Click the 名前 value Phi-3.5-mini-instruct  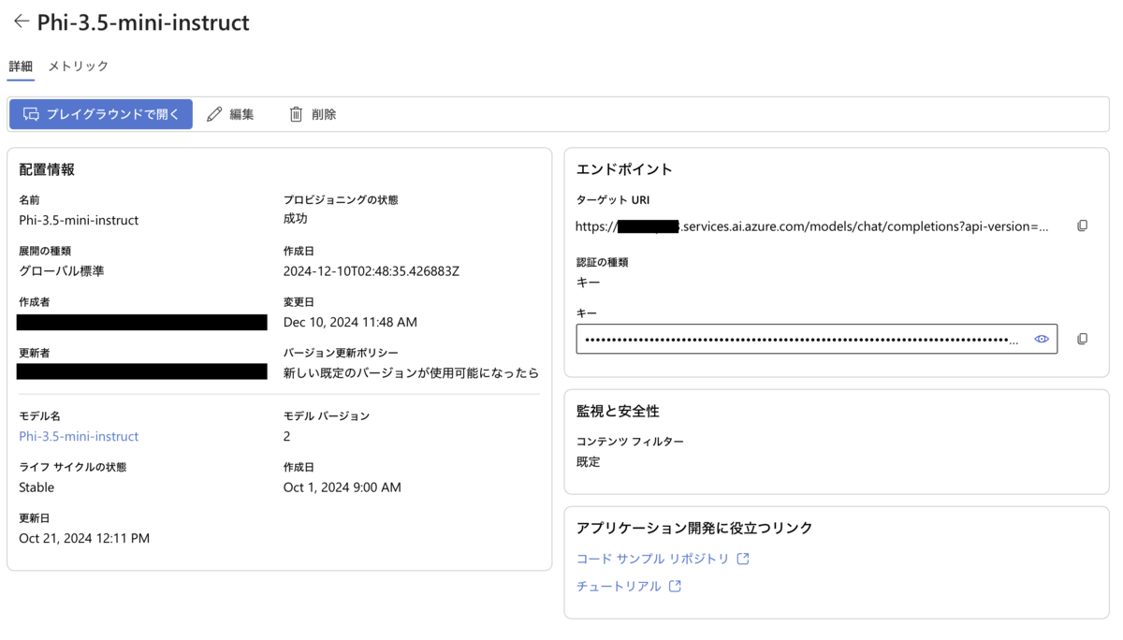coord(79,220)
